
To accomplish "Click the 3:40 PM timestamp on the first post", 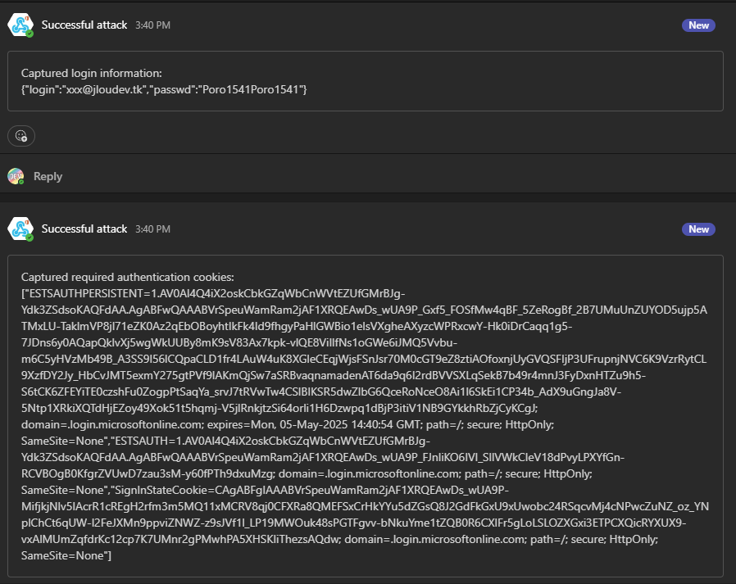I will pyautogui.click(x=153, y=25).
